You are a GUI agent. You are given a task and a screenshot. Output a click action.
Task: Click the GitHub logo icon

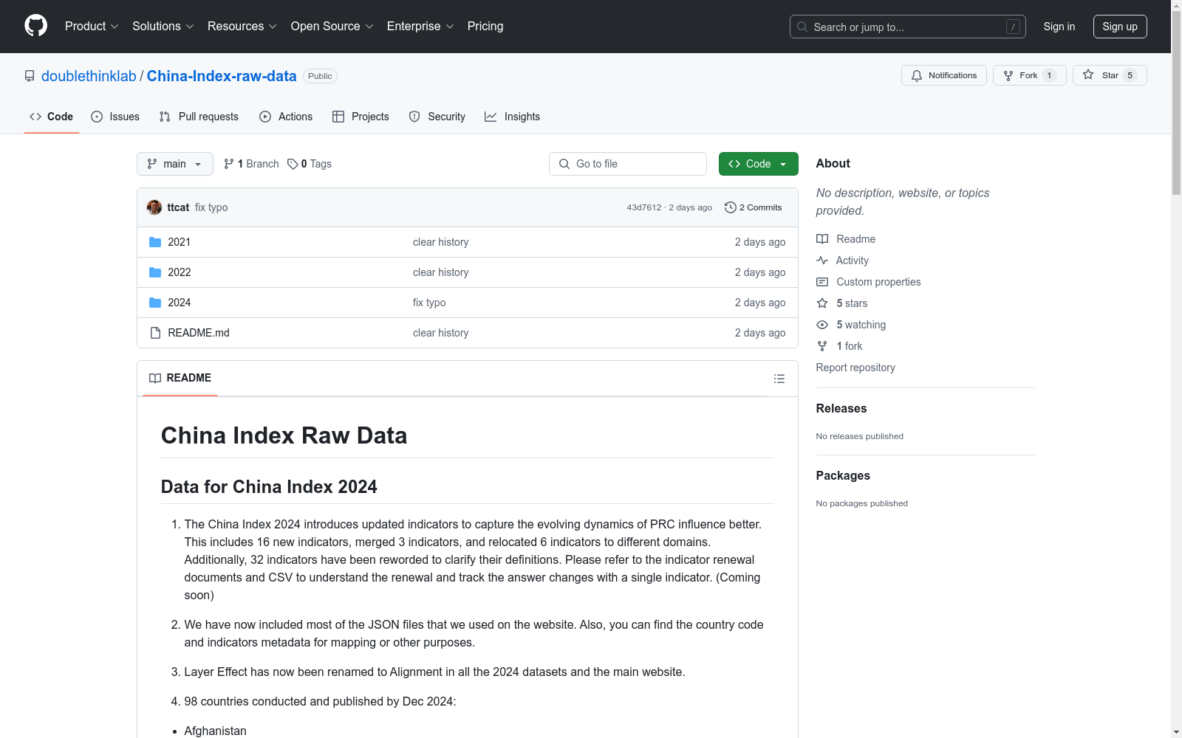click(x=35, y=26)
